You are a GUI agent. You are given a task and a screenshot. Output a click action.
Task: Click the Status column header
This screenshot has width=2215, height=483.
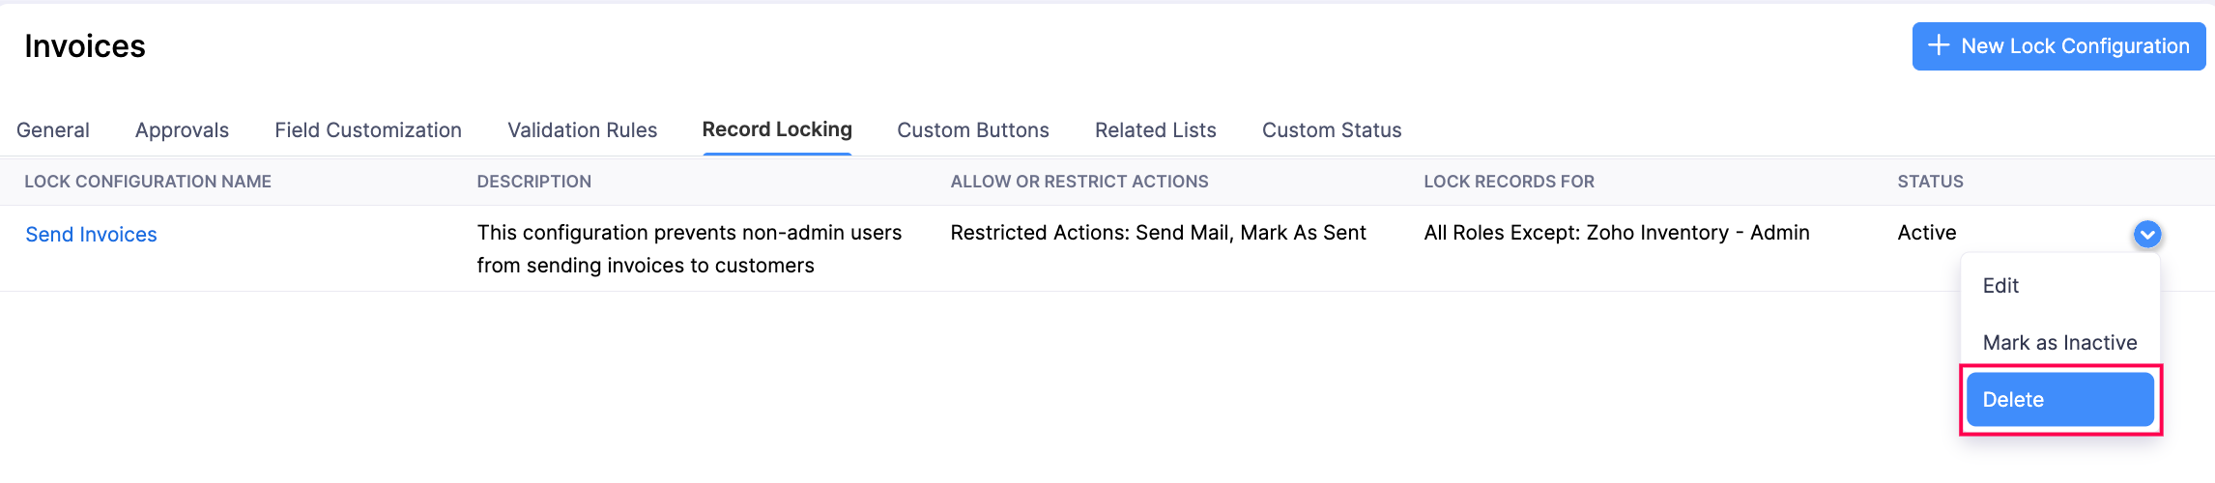click(1930, 182)
